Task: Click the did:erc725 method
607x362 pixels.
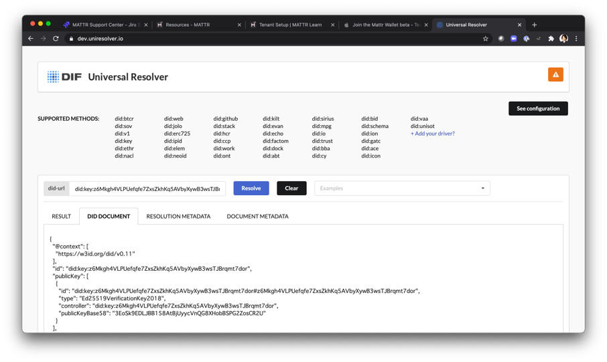Action: click(x=177, y=133)
